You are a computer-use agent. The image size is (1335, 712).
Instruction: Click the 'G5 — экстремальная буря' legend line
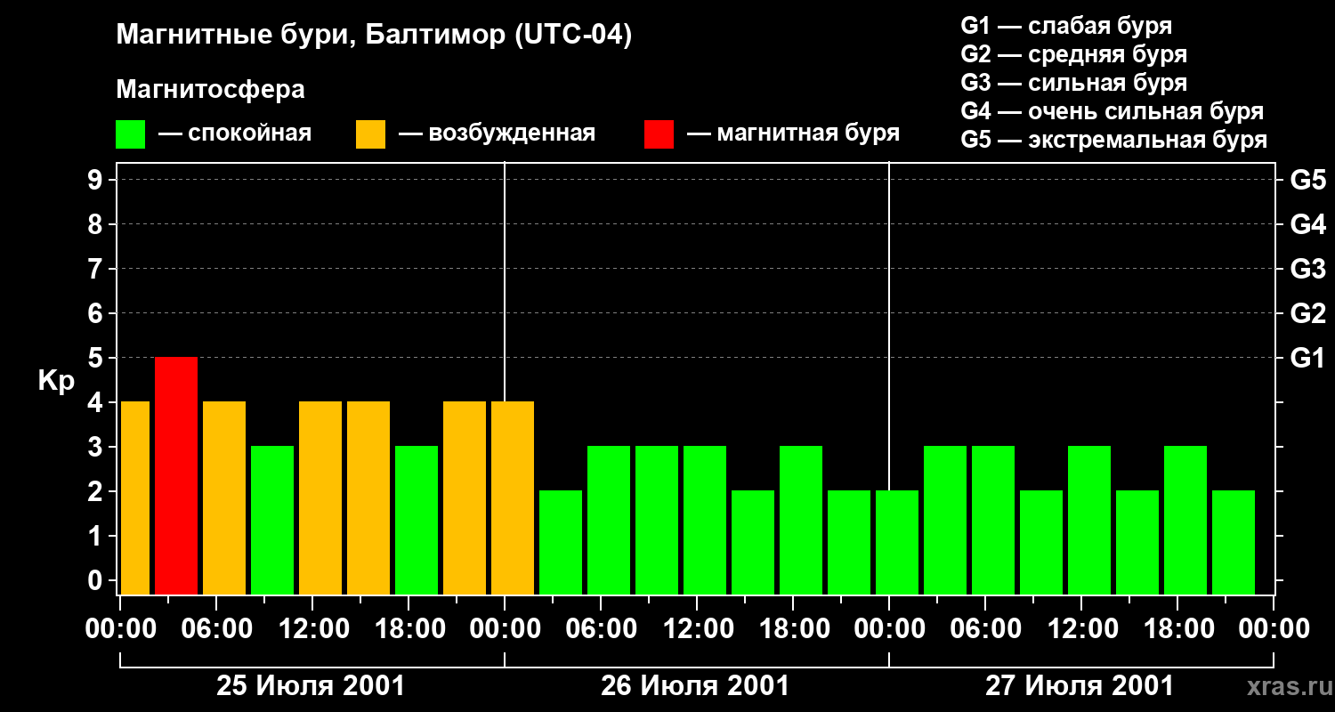1113,140
